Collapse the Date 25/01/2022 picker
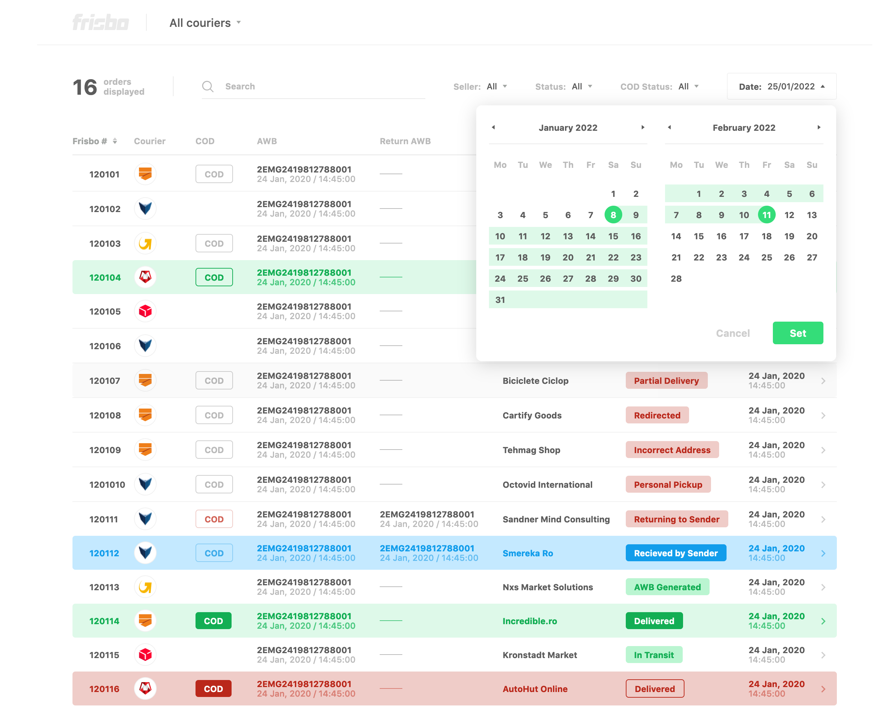 [x=781, y=86]
